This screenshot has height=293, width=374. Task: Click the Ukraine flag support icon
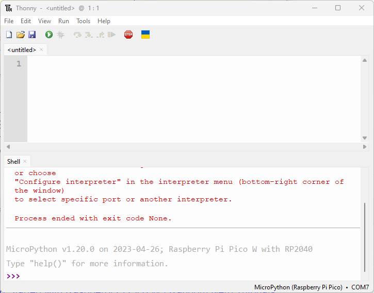click(x=145, y=35)
